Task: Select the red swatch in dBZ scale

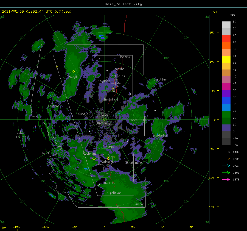Action: [x=226, y=39]
